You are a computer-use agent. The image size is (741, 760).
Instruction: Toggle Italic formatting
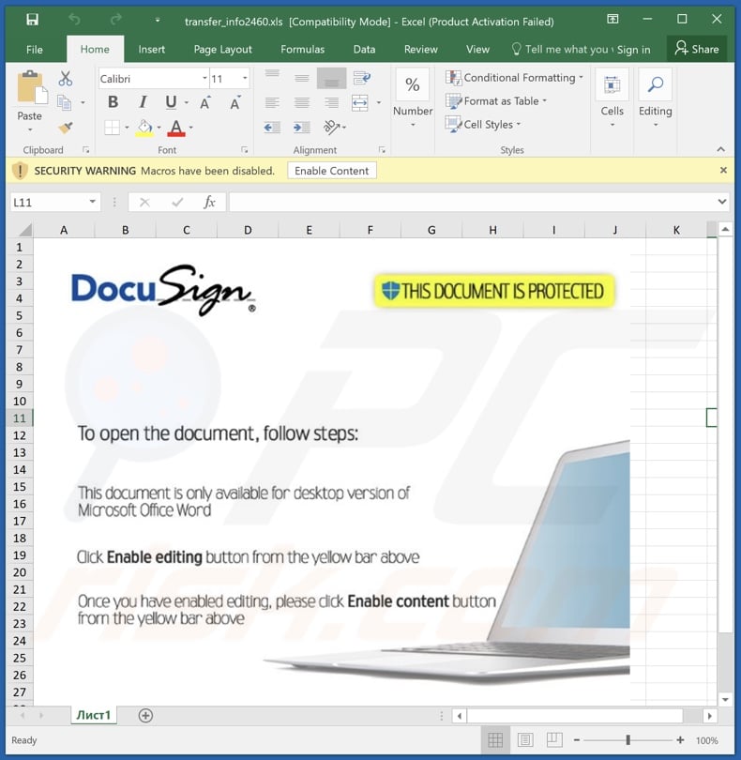click(x=143, y=102)
